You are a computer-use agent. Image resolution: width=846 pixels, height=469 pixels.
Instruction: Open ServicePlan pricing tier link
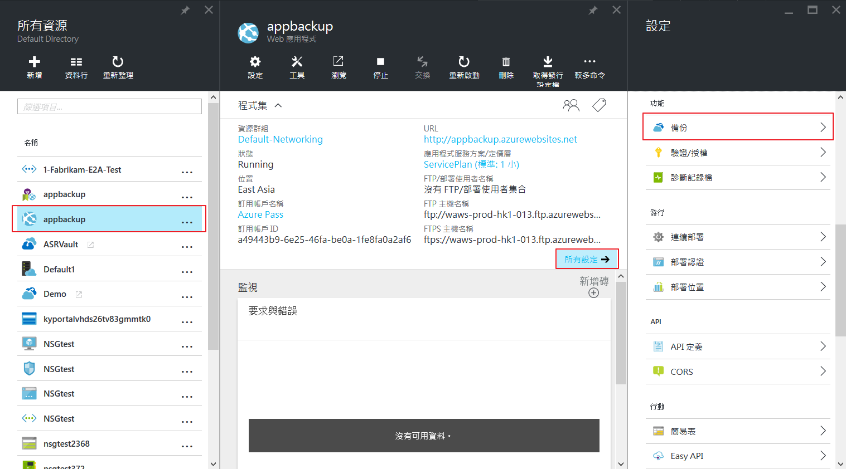(x=471, y=164)
